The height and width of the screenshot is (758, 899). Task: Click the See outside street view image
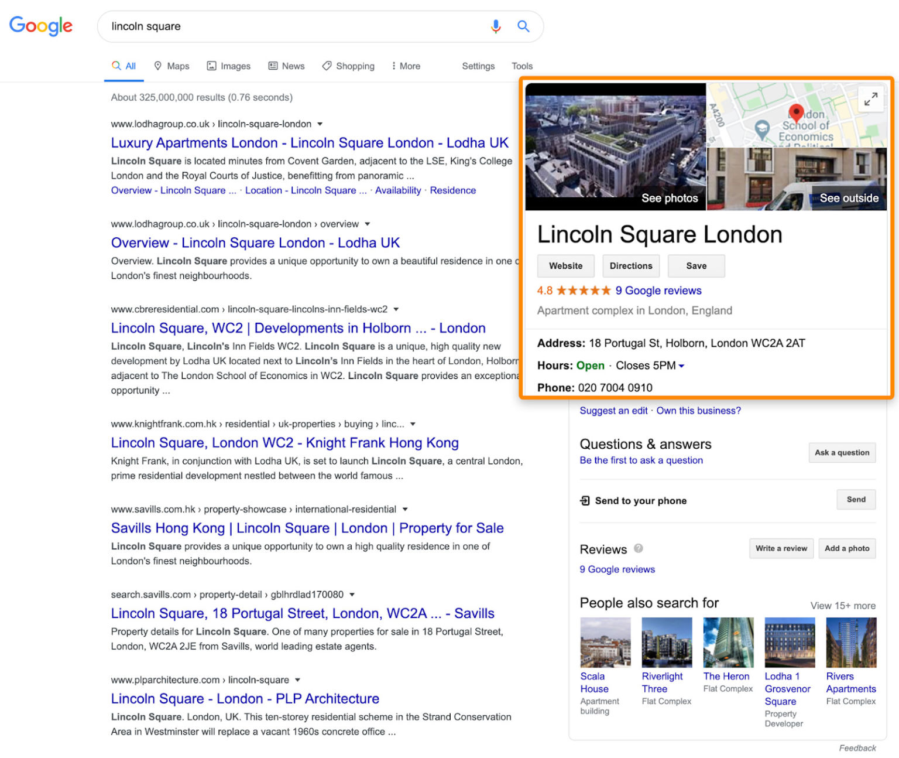pos(797,179)
